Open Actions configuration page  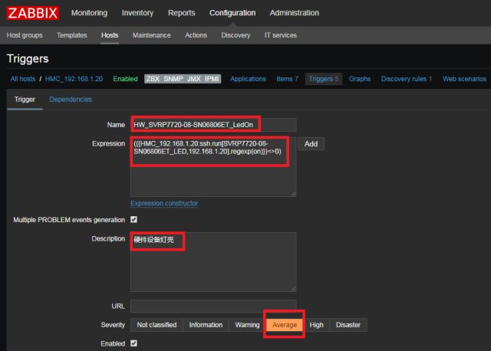pyautogui.click(x=196, y=35)
